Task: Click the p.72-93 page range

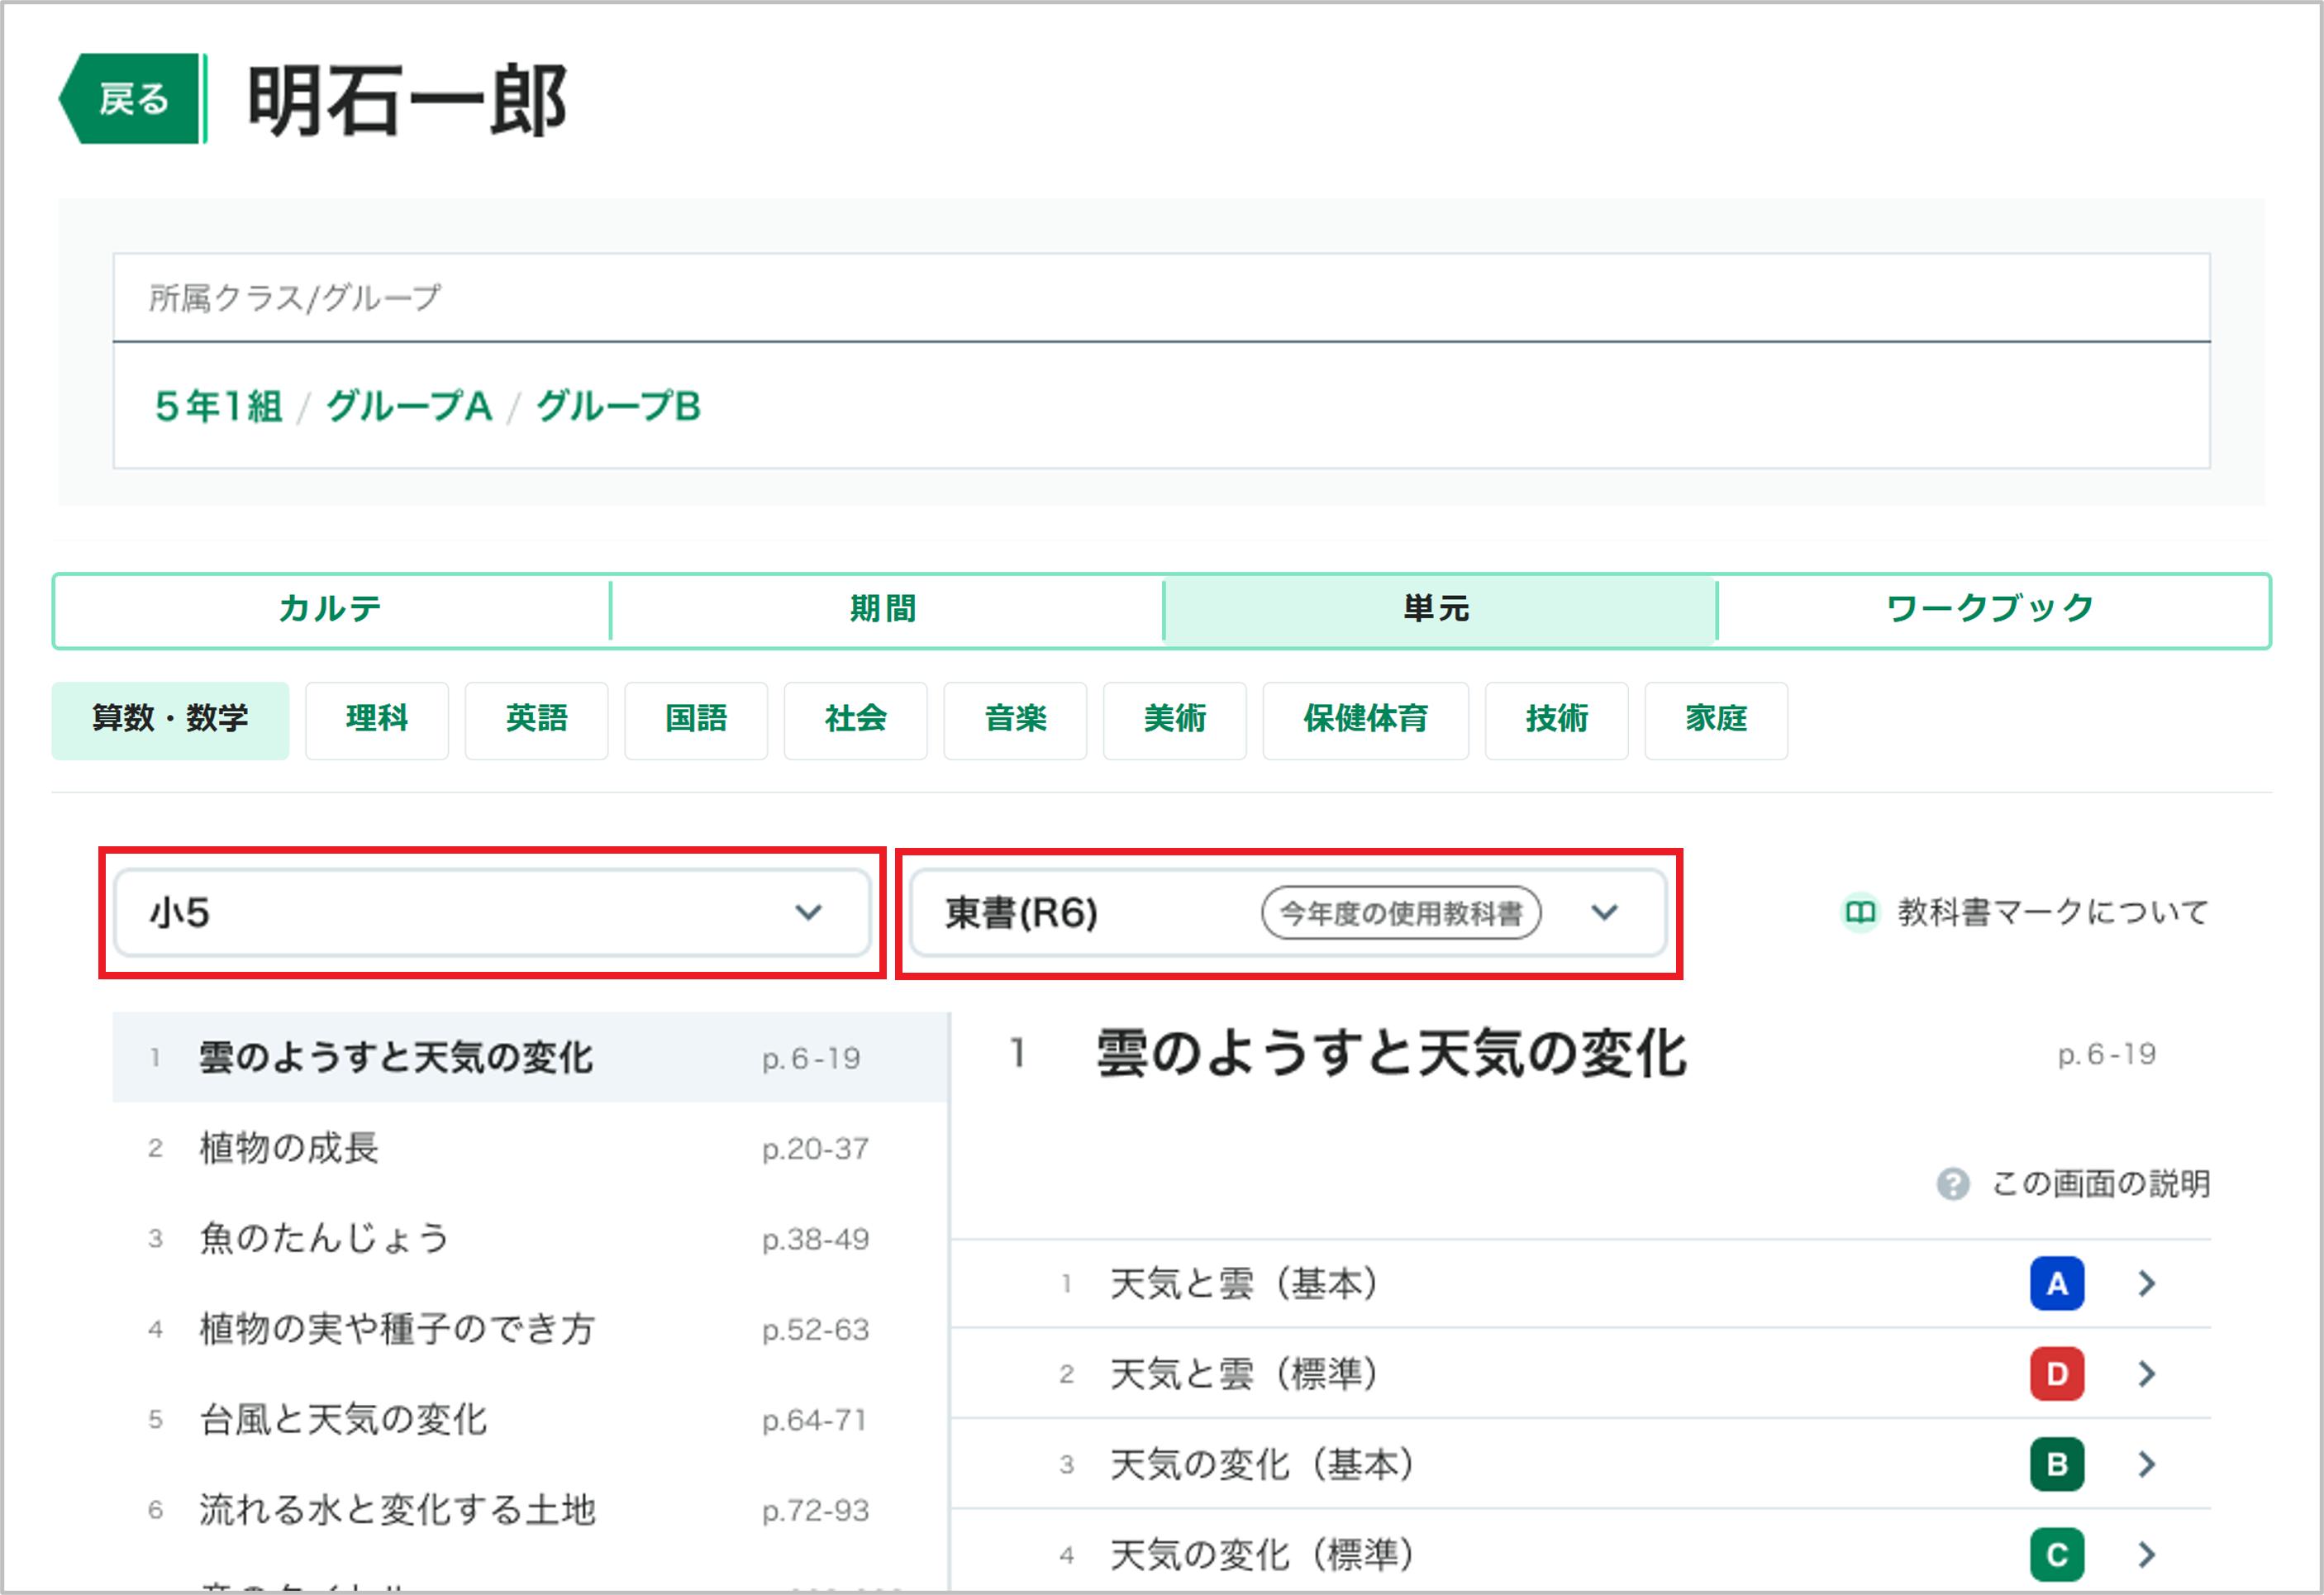Action: 815,1511
